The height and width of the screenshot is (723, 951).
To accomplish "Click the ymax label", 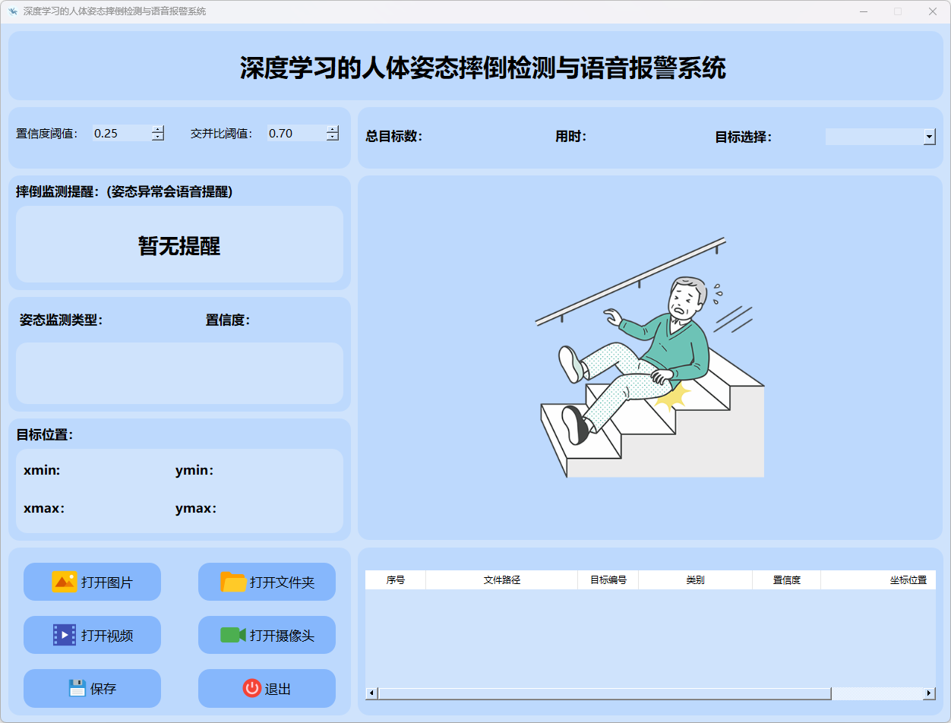I will coord(196,509).
